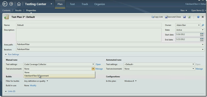Switch to the Plan tab

(x=60, y=4)
